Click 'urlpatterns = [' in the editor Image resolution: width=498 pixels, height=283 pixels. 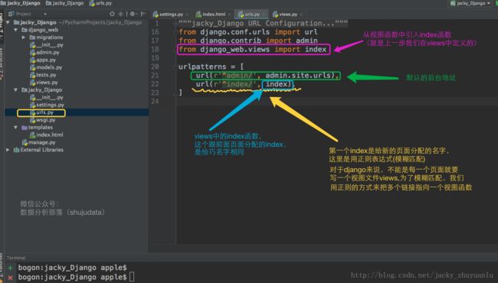pos(211,67)
